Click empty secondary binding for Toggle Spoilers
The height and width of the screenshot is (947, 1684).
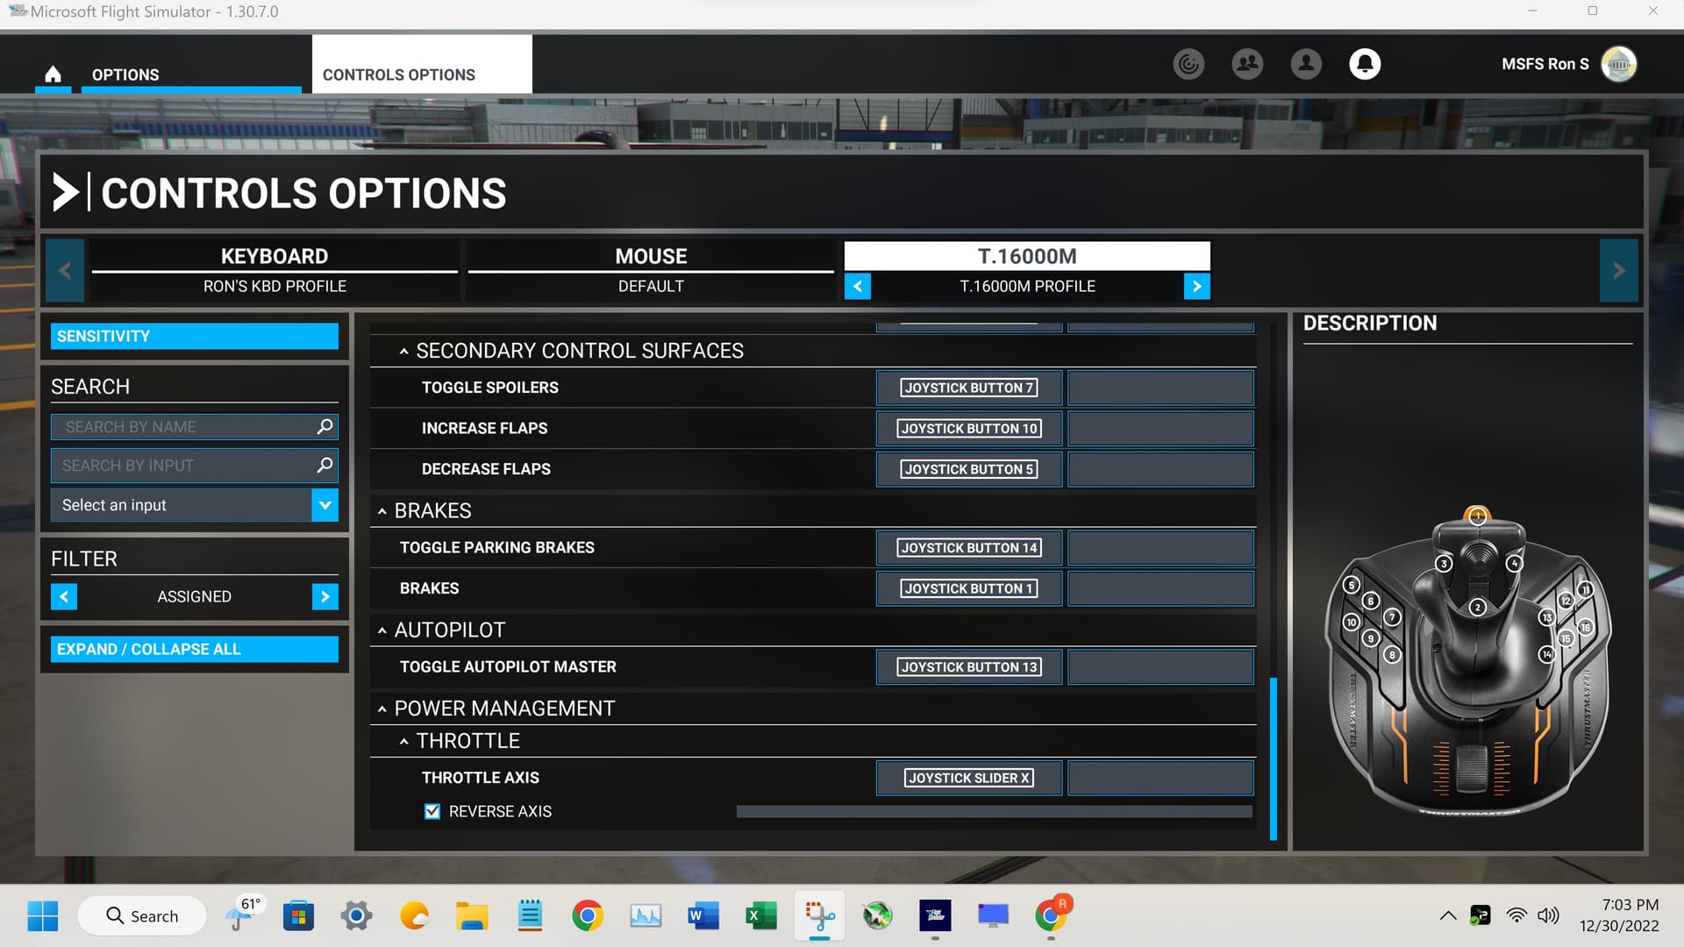point(1160,388)
